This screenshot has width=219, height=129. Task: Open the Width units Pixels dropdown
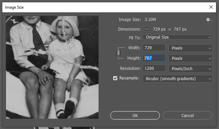pos(190,48)
